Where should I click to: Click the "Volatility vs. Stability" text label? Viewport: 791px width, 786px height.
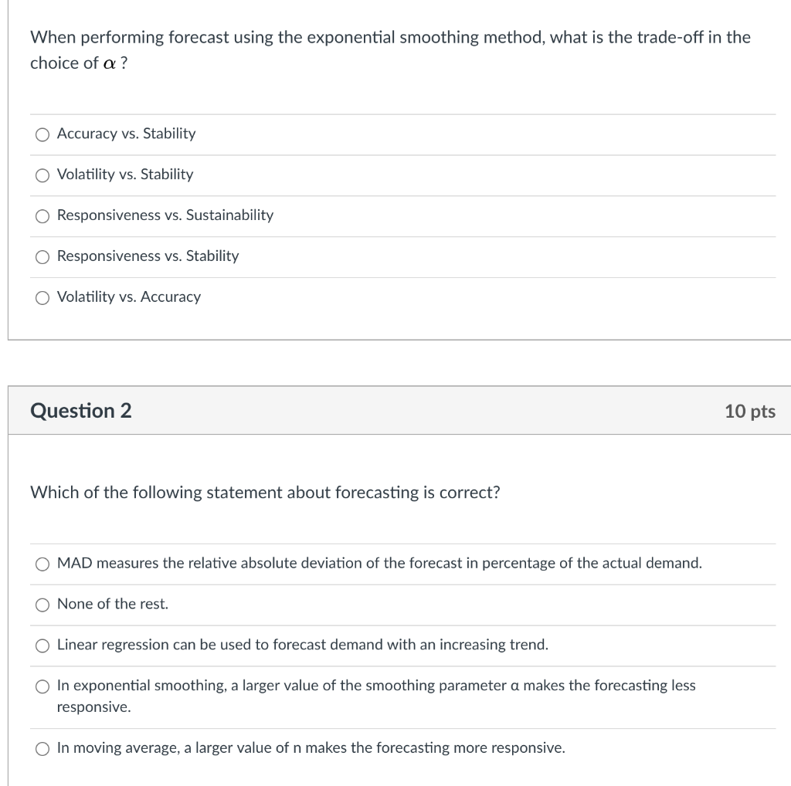(x=124, y=174)
